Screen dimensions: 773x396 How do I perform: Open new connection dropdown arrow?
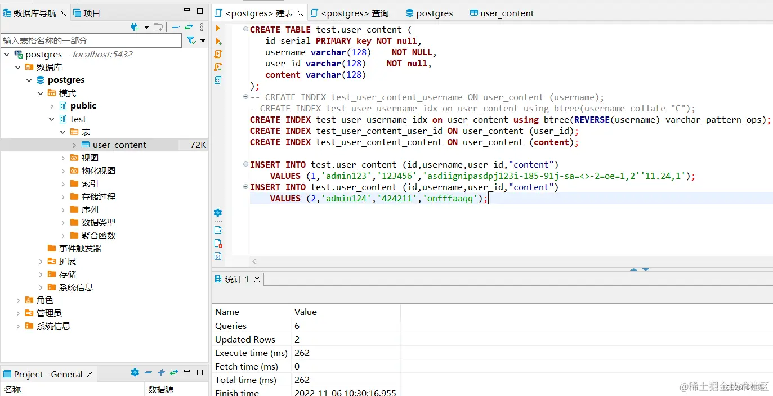coord(147,27)
